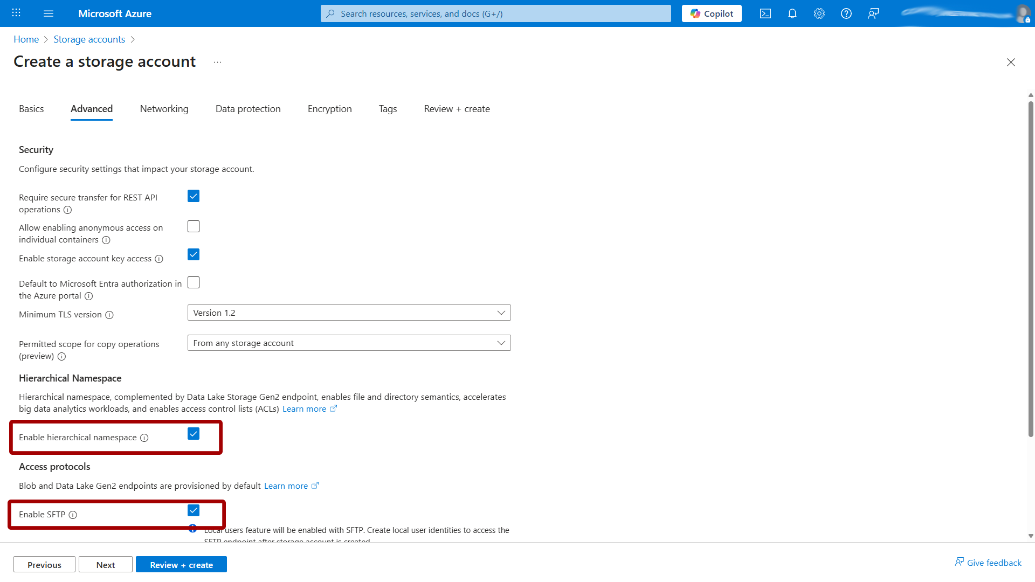Open the Help panel
Screen dimensions: 1035x582
pyautogui.click(x=846, y=13)
